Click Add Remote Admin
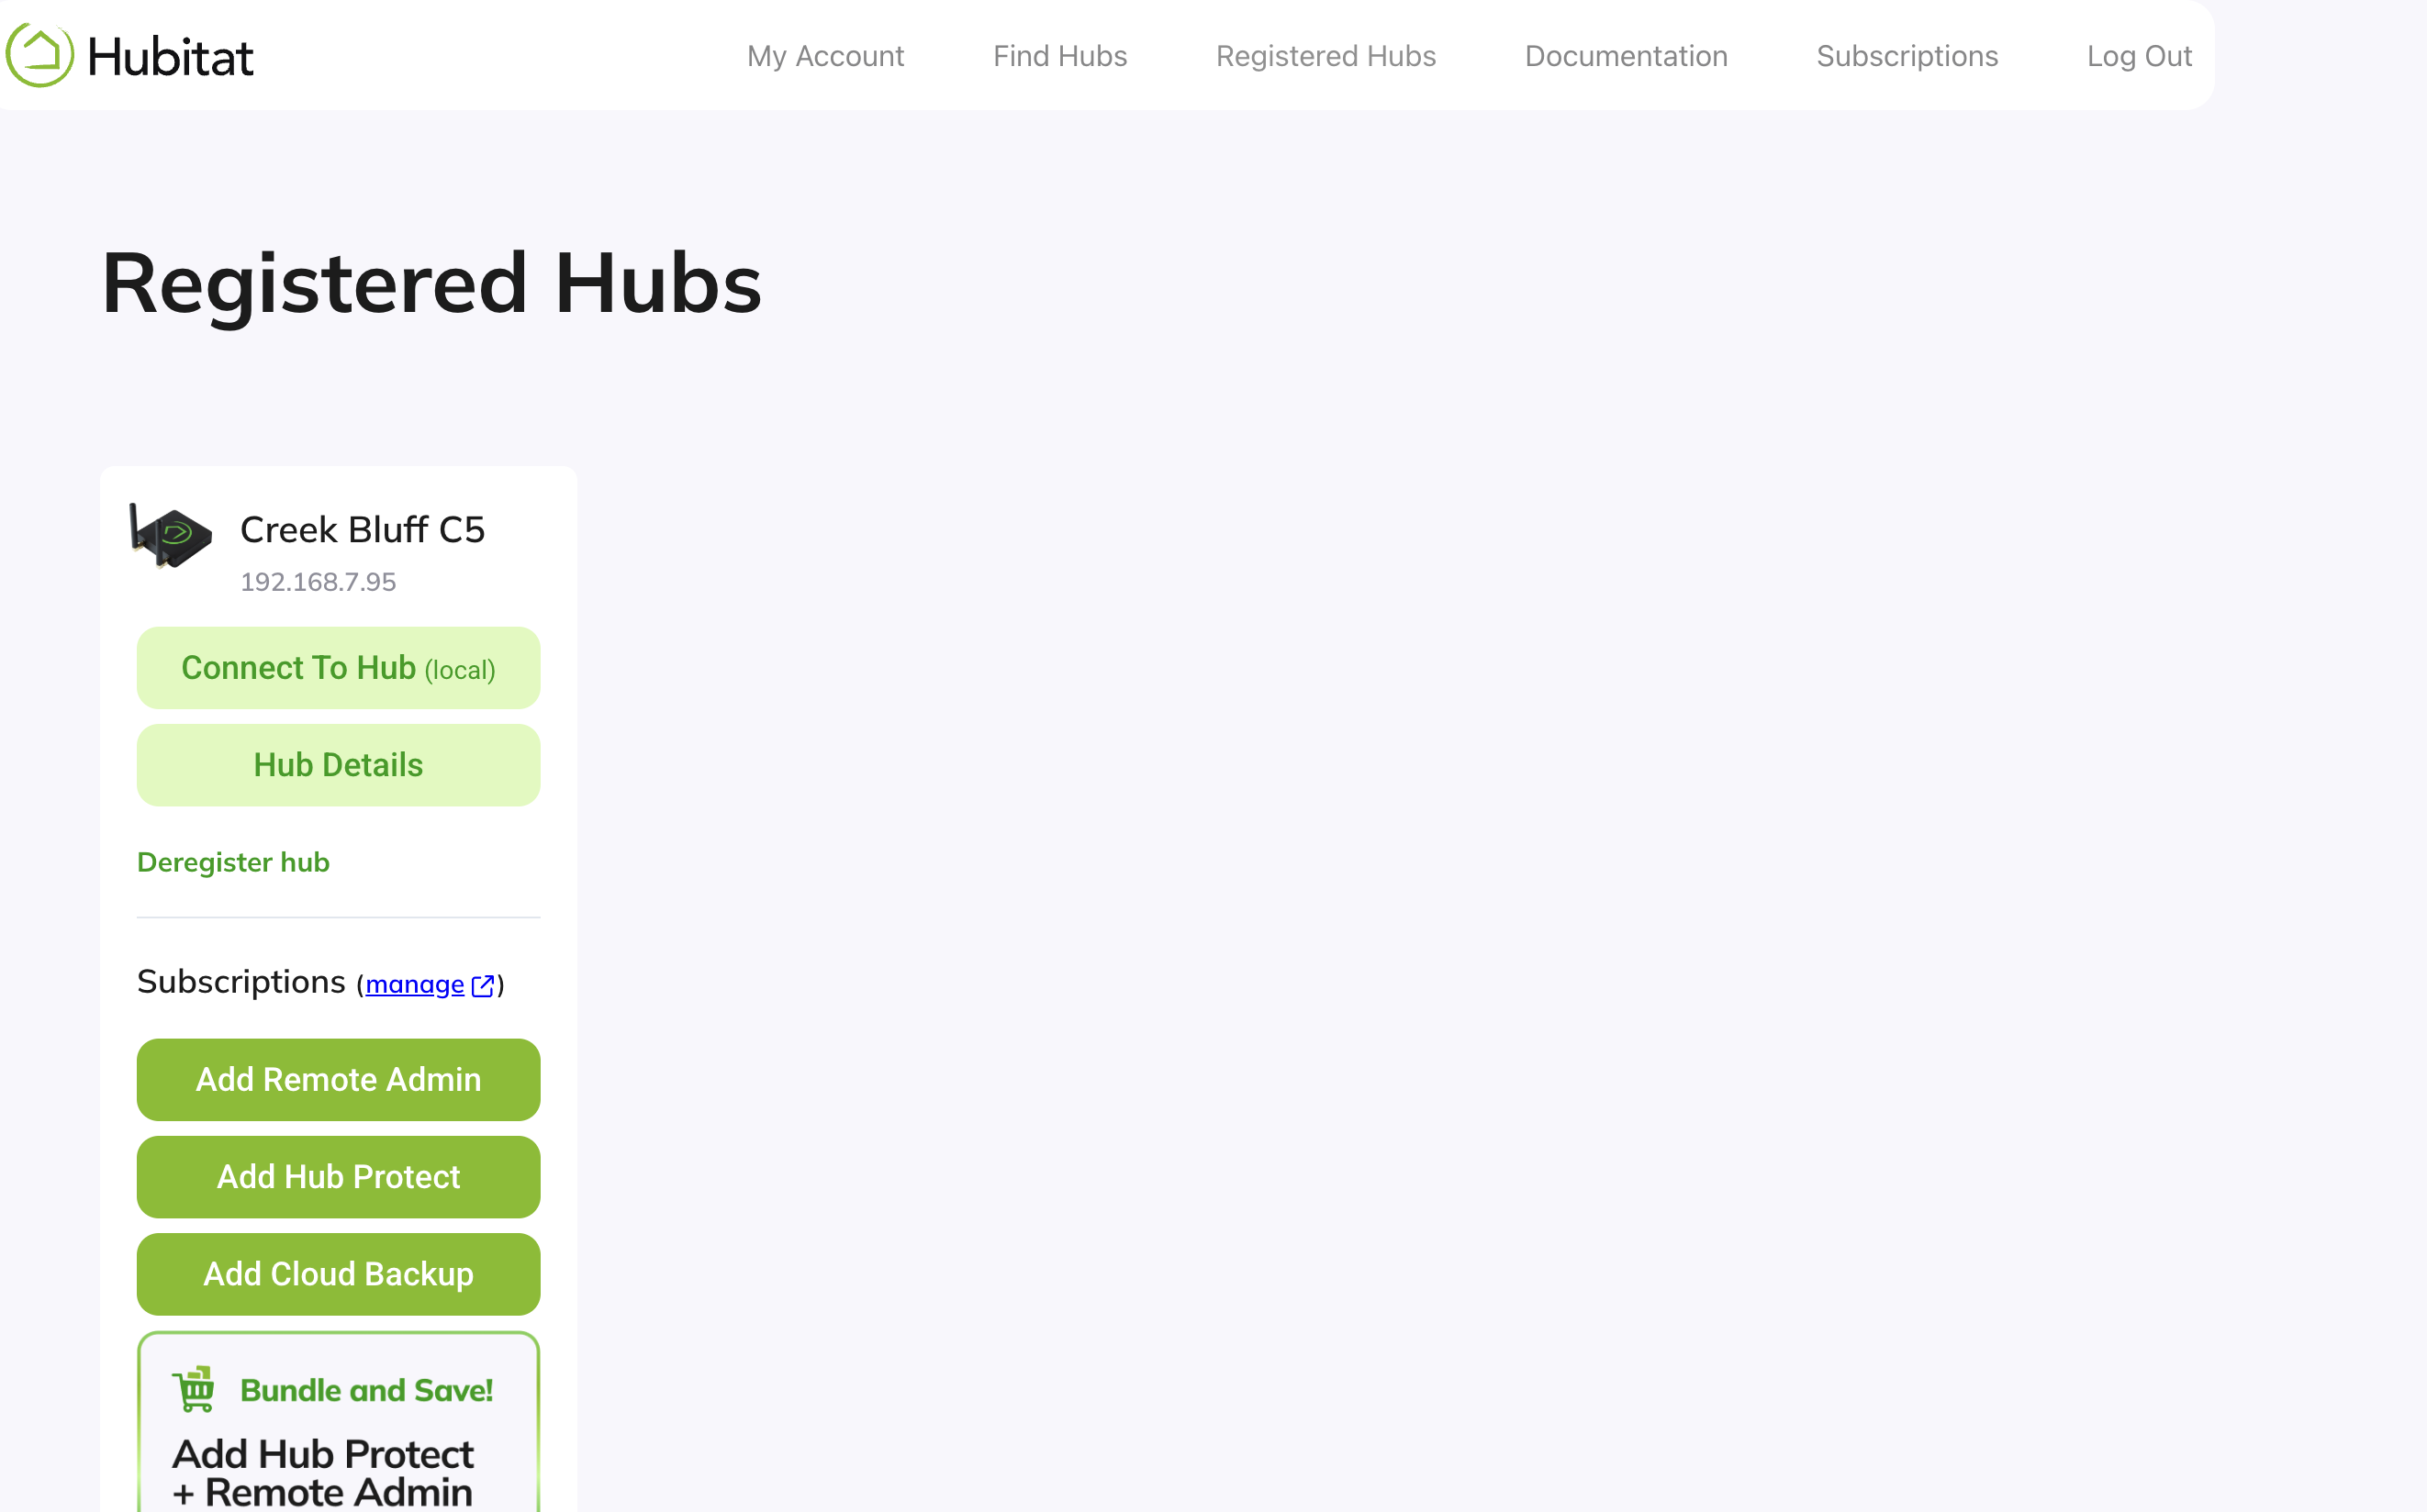Screen dimensions: 2427x1512 point(338,1079)
